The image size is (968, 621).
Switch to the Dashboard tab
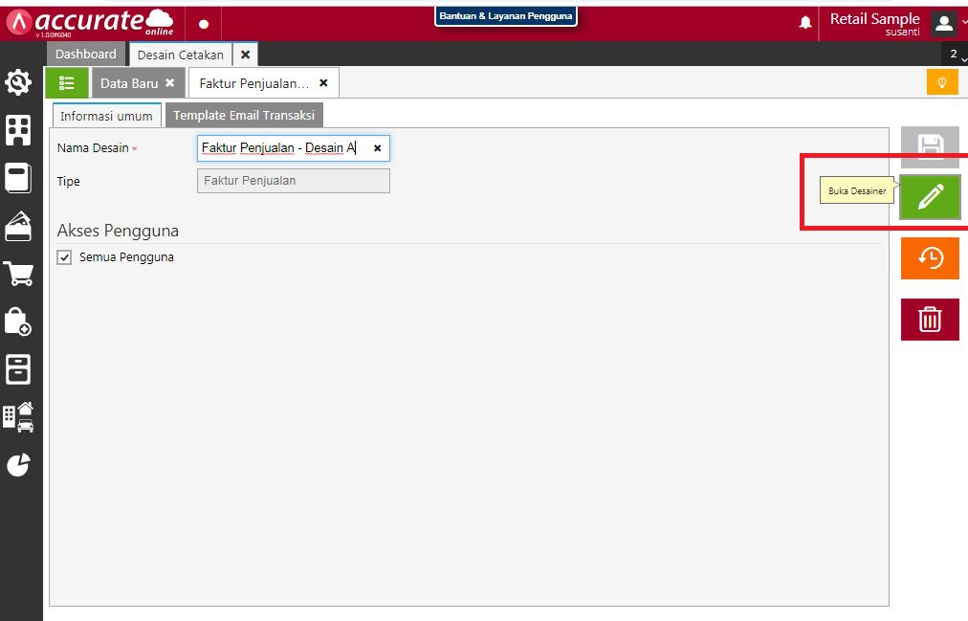(x=85, y=55)
